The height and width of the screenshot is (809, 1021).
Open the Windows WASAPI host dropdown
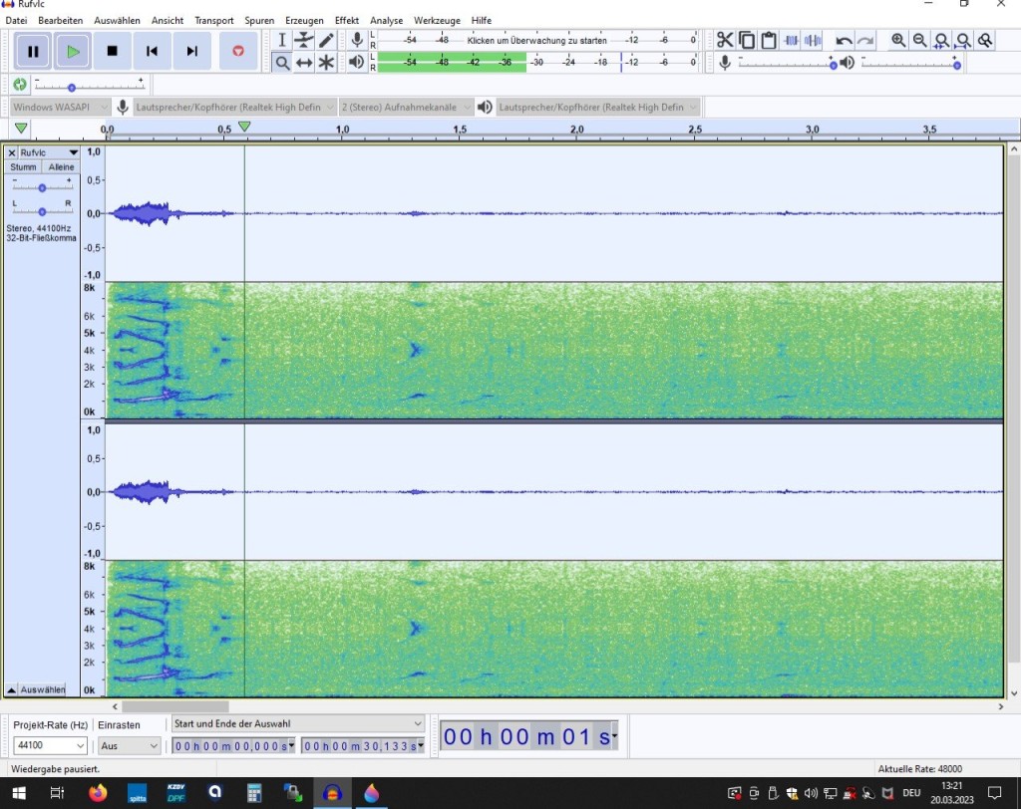click(x=60, y=107)
